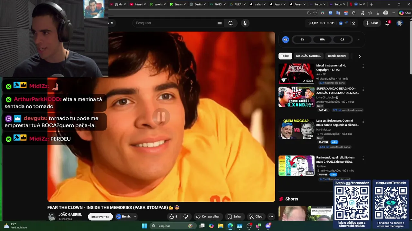Open the on-screen keyboard icon in search box
Screen dimensions: 412x231
point(220,23)
